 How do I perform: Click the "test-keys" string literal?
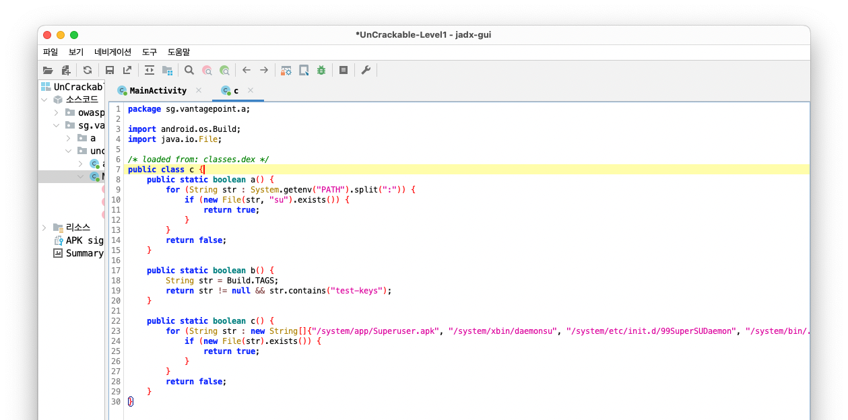[x=356, y=291]
